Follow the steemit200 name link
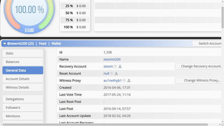 (112, 59)
